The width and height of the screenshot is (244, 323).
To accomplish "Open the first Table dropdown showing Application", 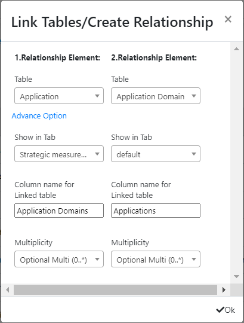I will pyautogui.click(x=59, y=96).
